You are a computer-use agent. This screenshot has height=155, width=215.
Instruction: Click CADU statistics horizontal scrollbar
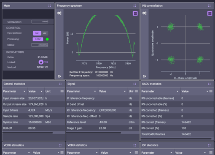click(176, 139)
